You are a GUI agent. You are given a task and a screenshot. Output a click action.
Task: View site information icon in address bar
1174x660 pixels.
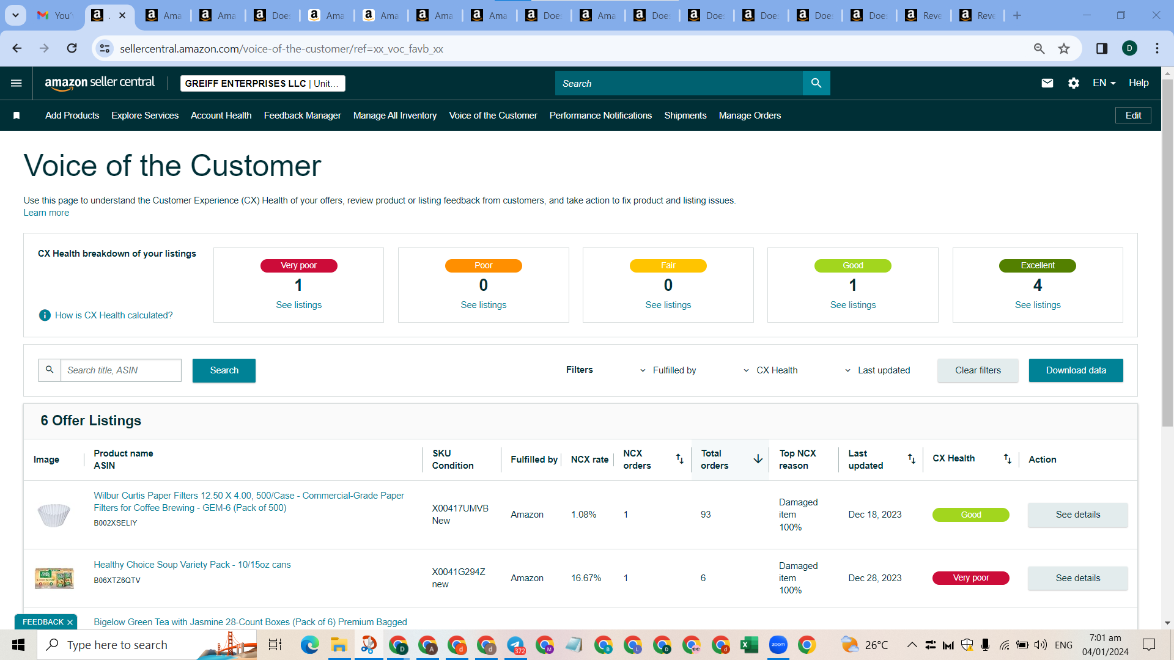(105, 48)
